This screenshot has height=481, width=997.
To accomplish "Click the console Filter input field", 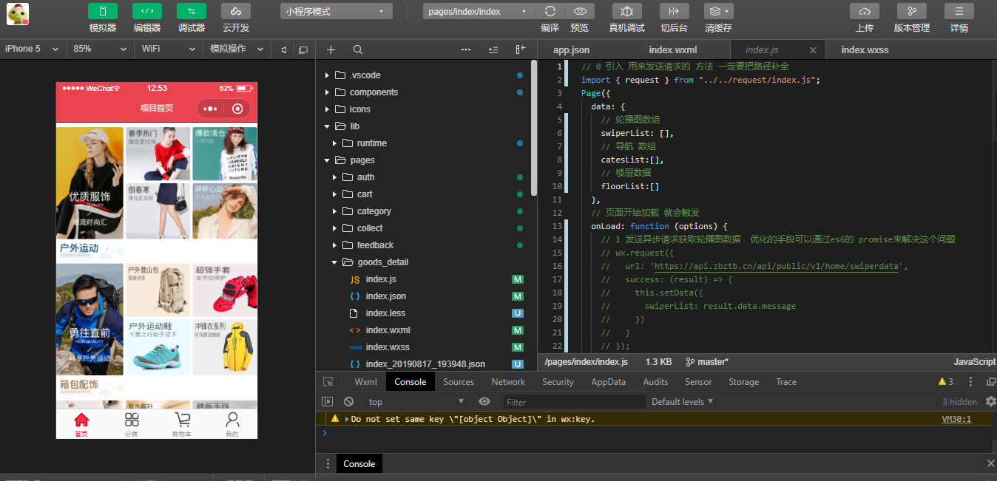I will pos(574,402).
